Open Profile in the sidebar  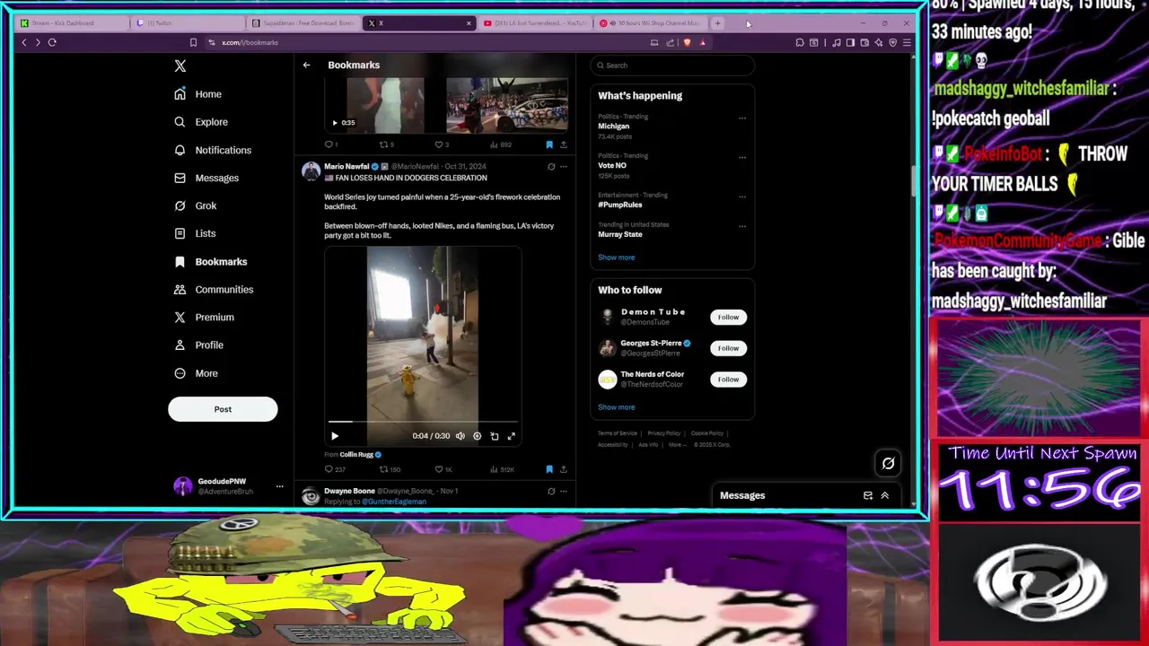coord(199,345)
